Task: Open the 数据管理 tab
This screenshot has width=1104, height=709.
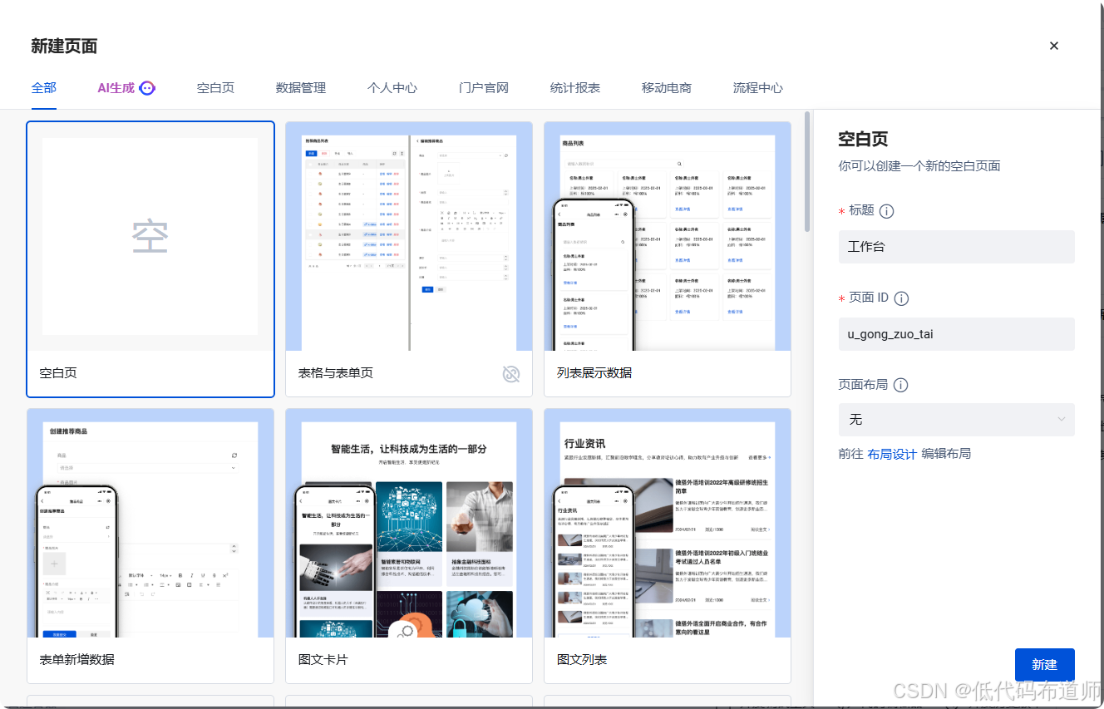Action: coord(301,87)
